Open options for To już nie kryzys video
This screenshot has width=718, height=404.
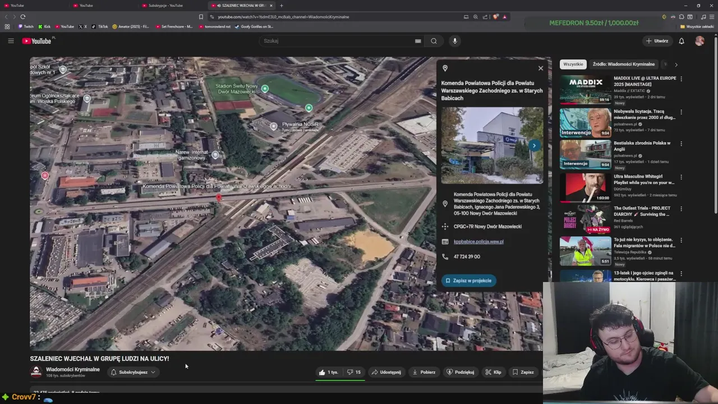tap(681, 240)
